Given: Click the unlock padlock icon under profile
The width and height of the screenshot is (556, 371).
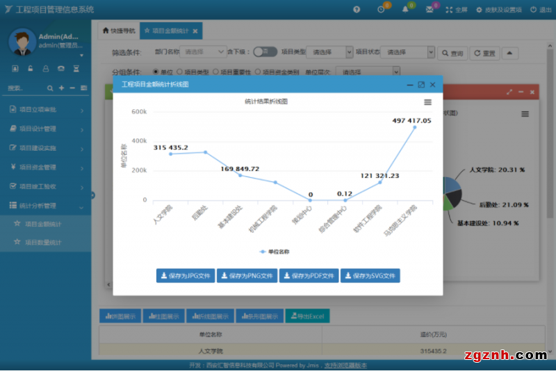Looking at the screenshot, I should tap(31, 69).
